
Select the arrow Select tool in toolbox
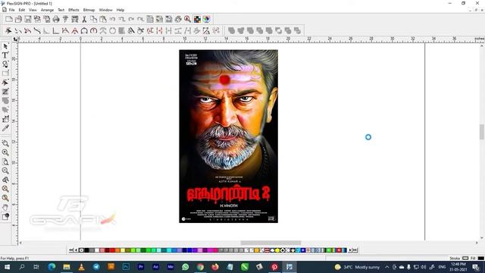point(5,46)
